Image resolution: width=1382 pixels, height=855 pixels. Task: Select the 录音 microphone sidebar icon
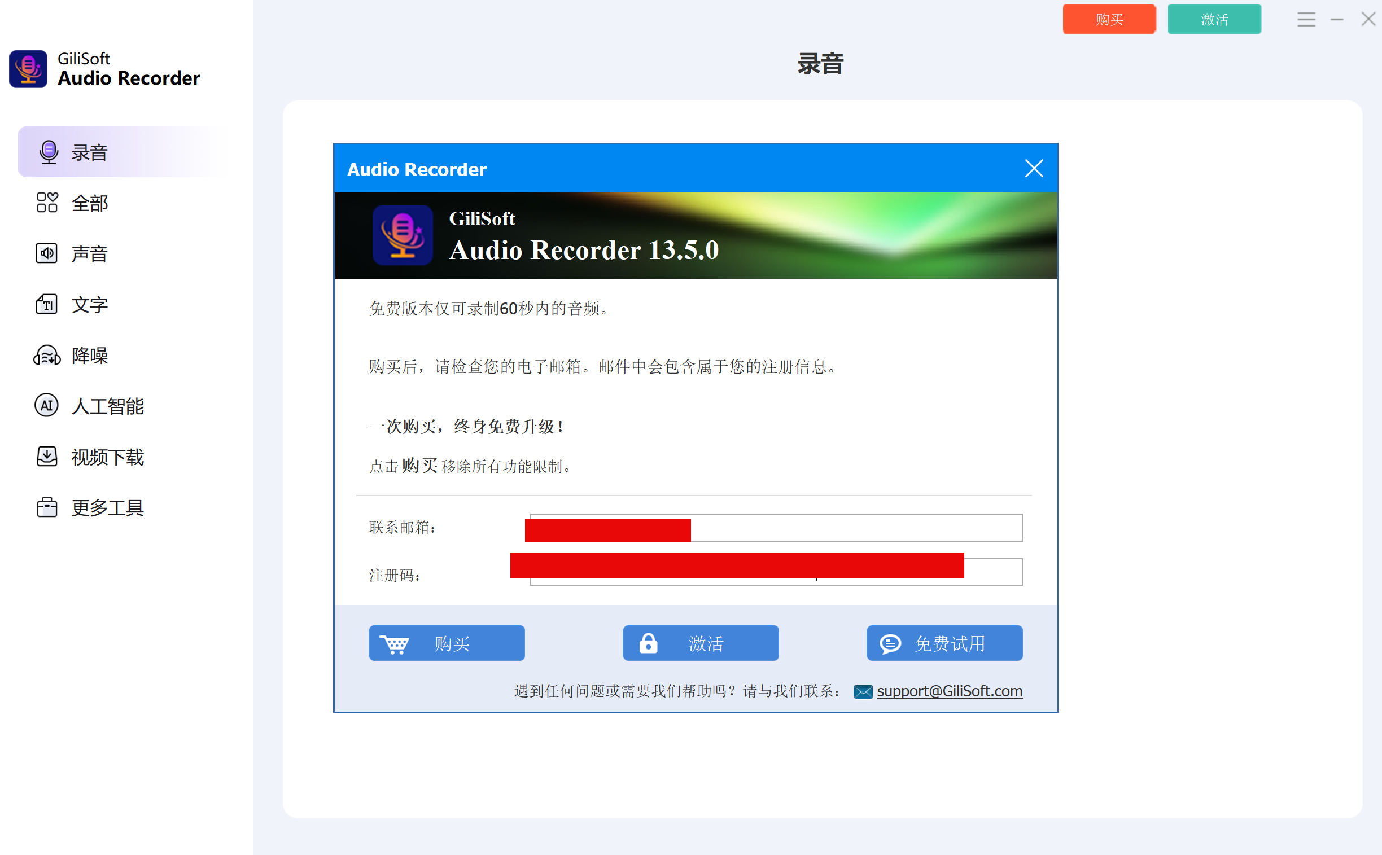click(x=49, y=152)
